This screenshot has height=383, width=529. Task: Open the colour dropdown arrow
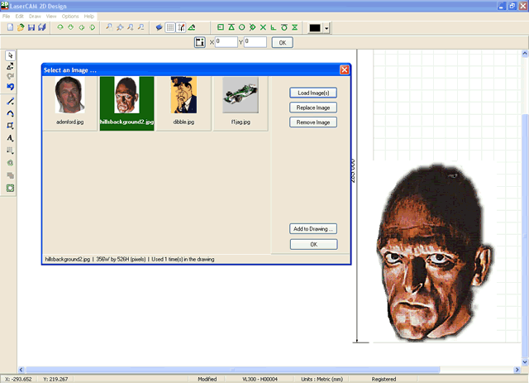click(x=326, y=28)
